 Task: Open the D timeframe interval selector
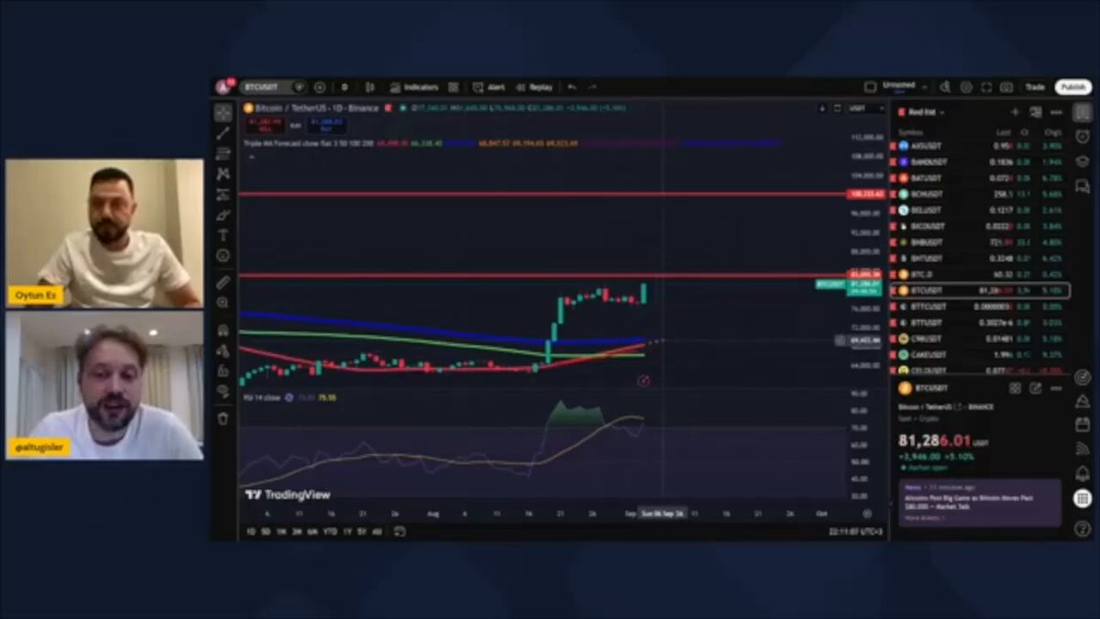[345, 87]
